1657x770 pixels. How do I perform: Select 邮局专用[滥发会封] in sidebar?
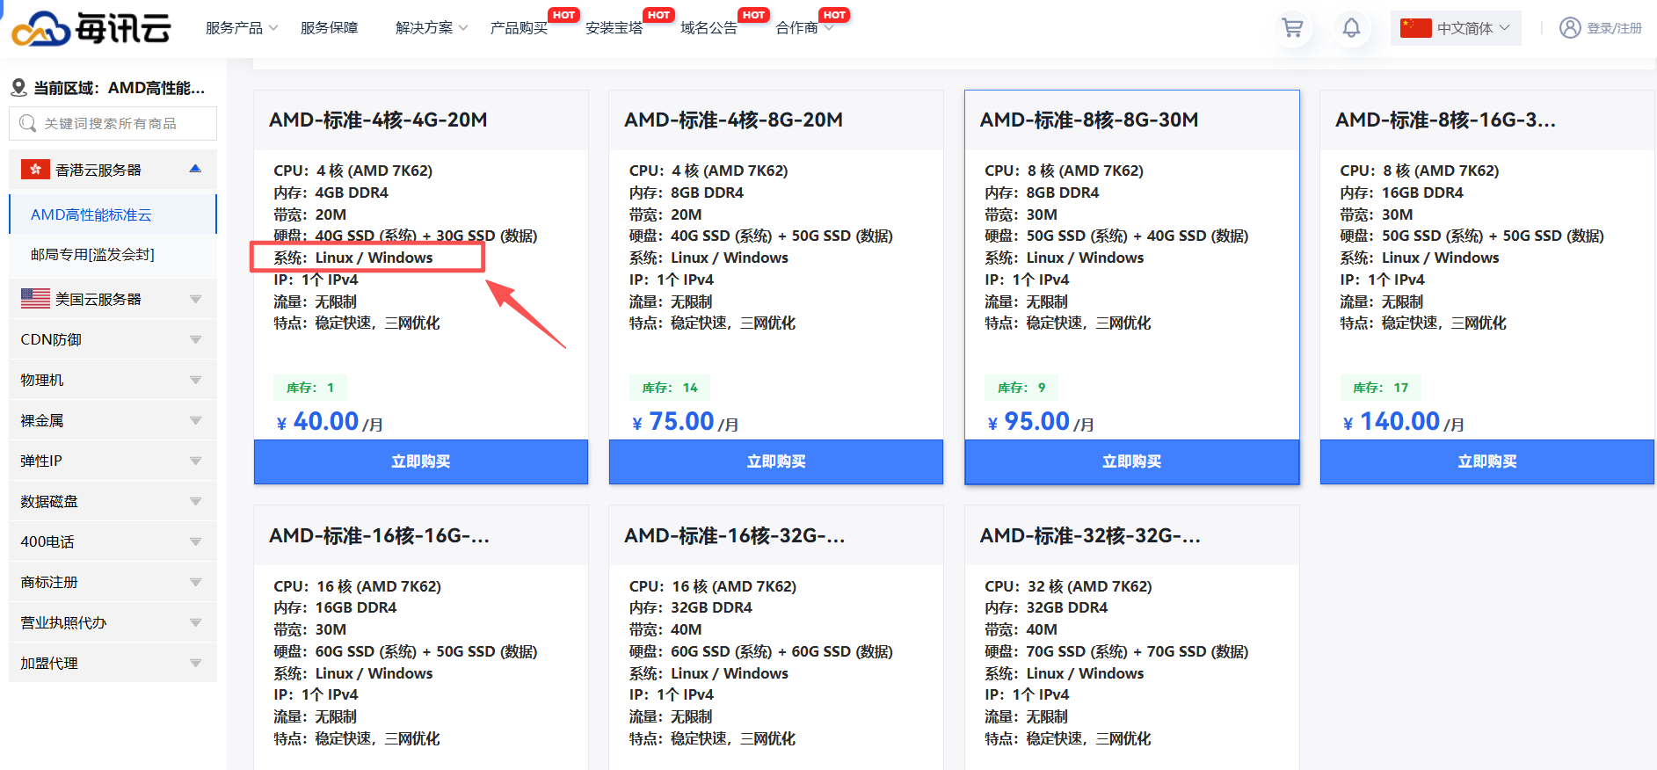tap(113, 255)
